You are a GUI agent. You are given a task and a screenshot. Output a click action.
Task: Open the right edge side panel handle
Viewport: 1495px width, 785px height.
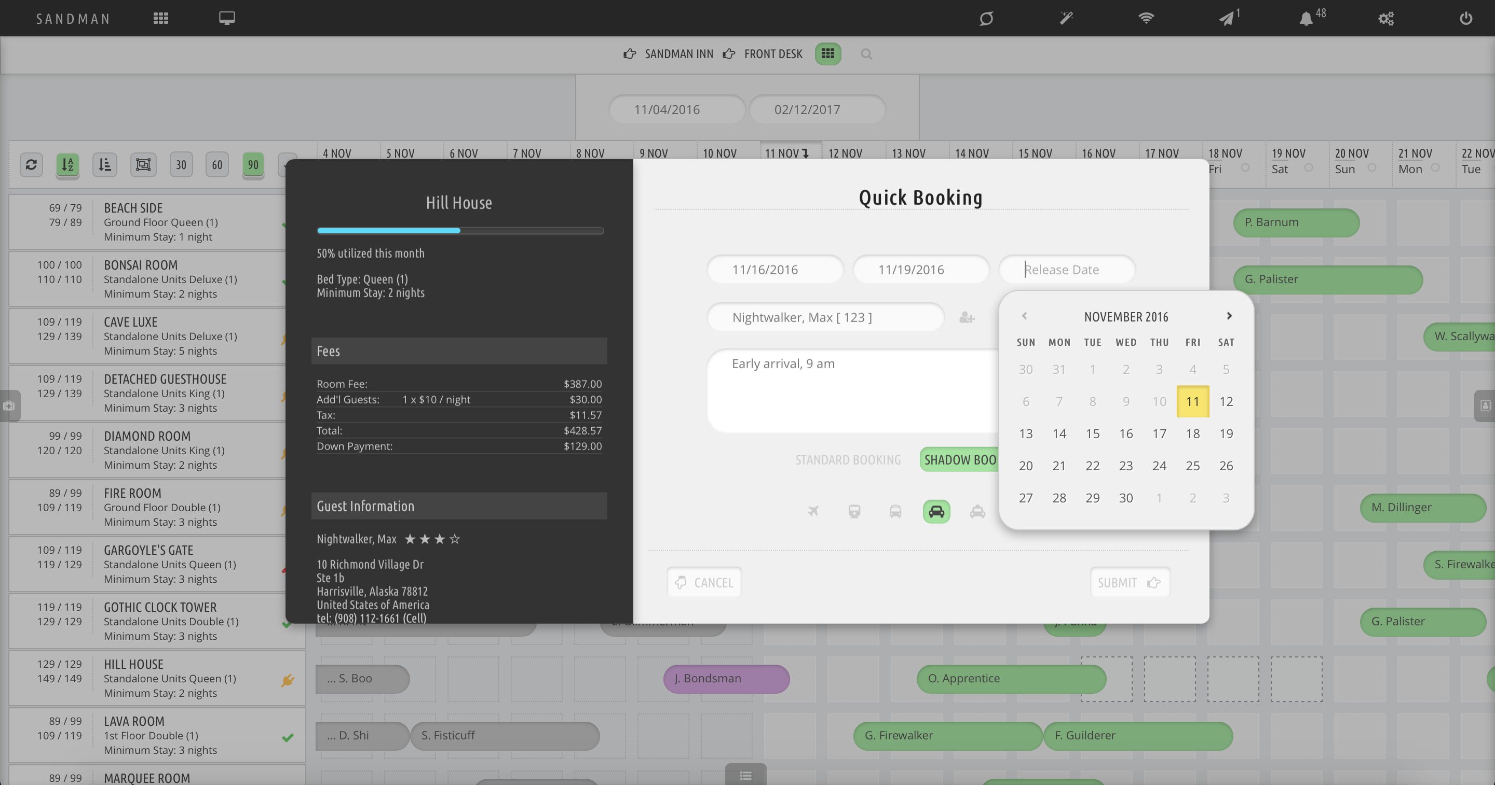pos(1485,405)
